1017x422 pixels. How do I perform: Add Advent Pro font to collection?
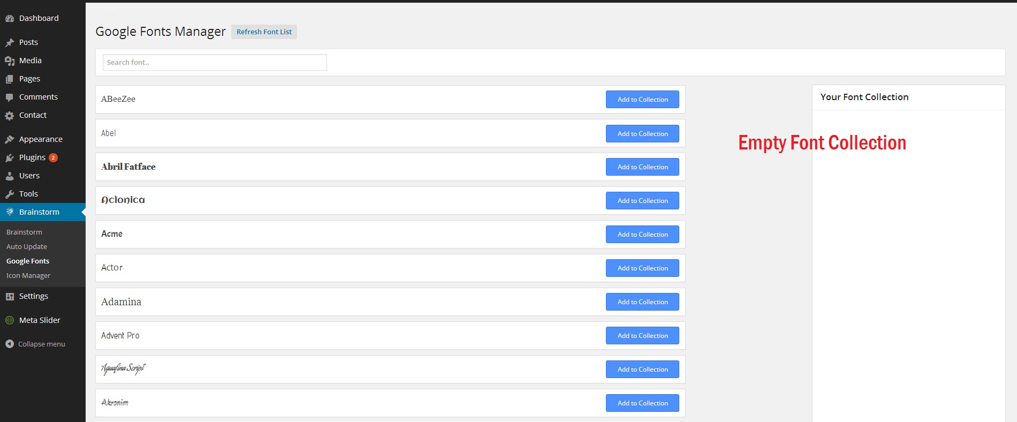642,335
